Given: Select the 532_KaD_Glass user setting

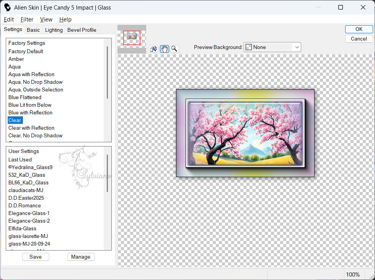Looking at the screenshot, I should 26,175.
